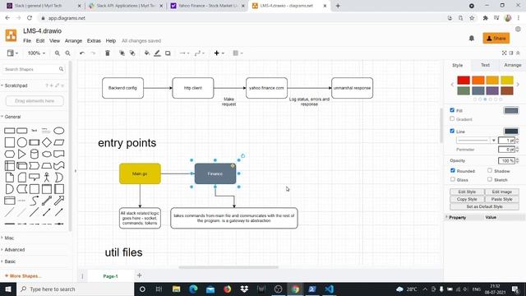Select the diamond shape in General
526x296 pixels.
tap(47, 142)
